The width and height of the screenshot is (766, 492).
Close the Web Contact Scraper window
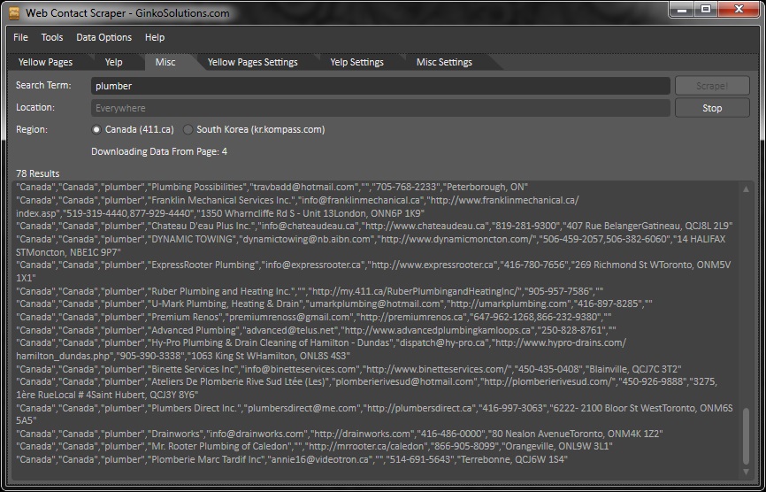739,9
